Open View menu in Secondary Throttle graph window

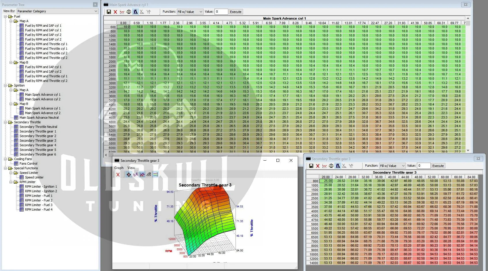[x=131, y=168]
